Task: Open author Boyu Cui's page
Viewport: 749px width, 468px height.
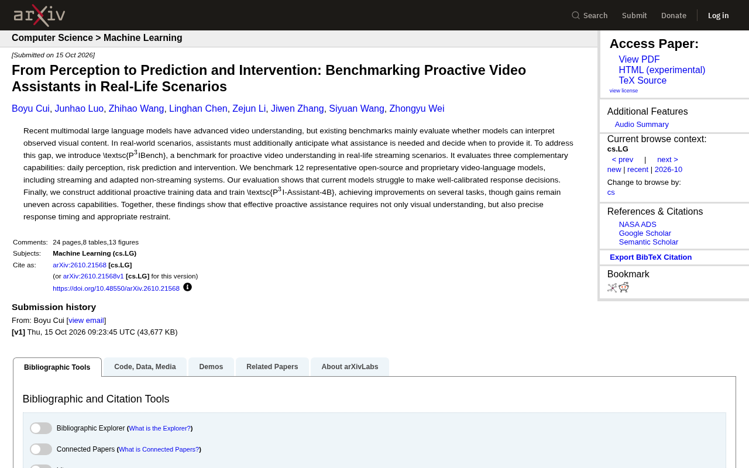Action: (30, 109)
